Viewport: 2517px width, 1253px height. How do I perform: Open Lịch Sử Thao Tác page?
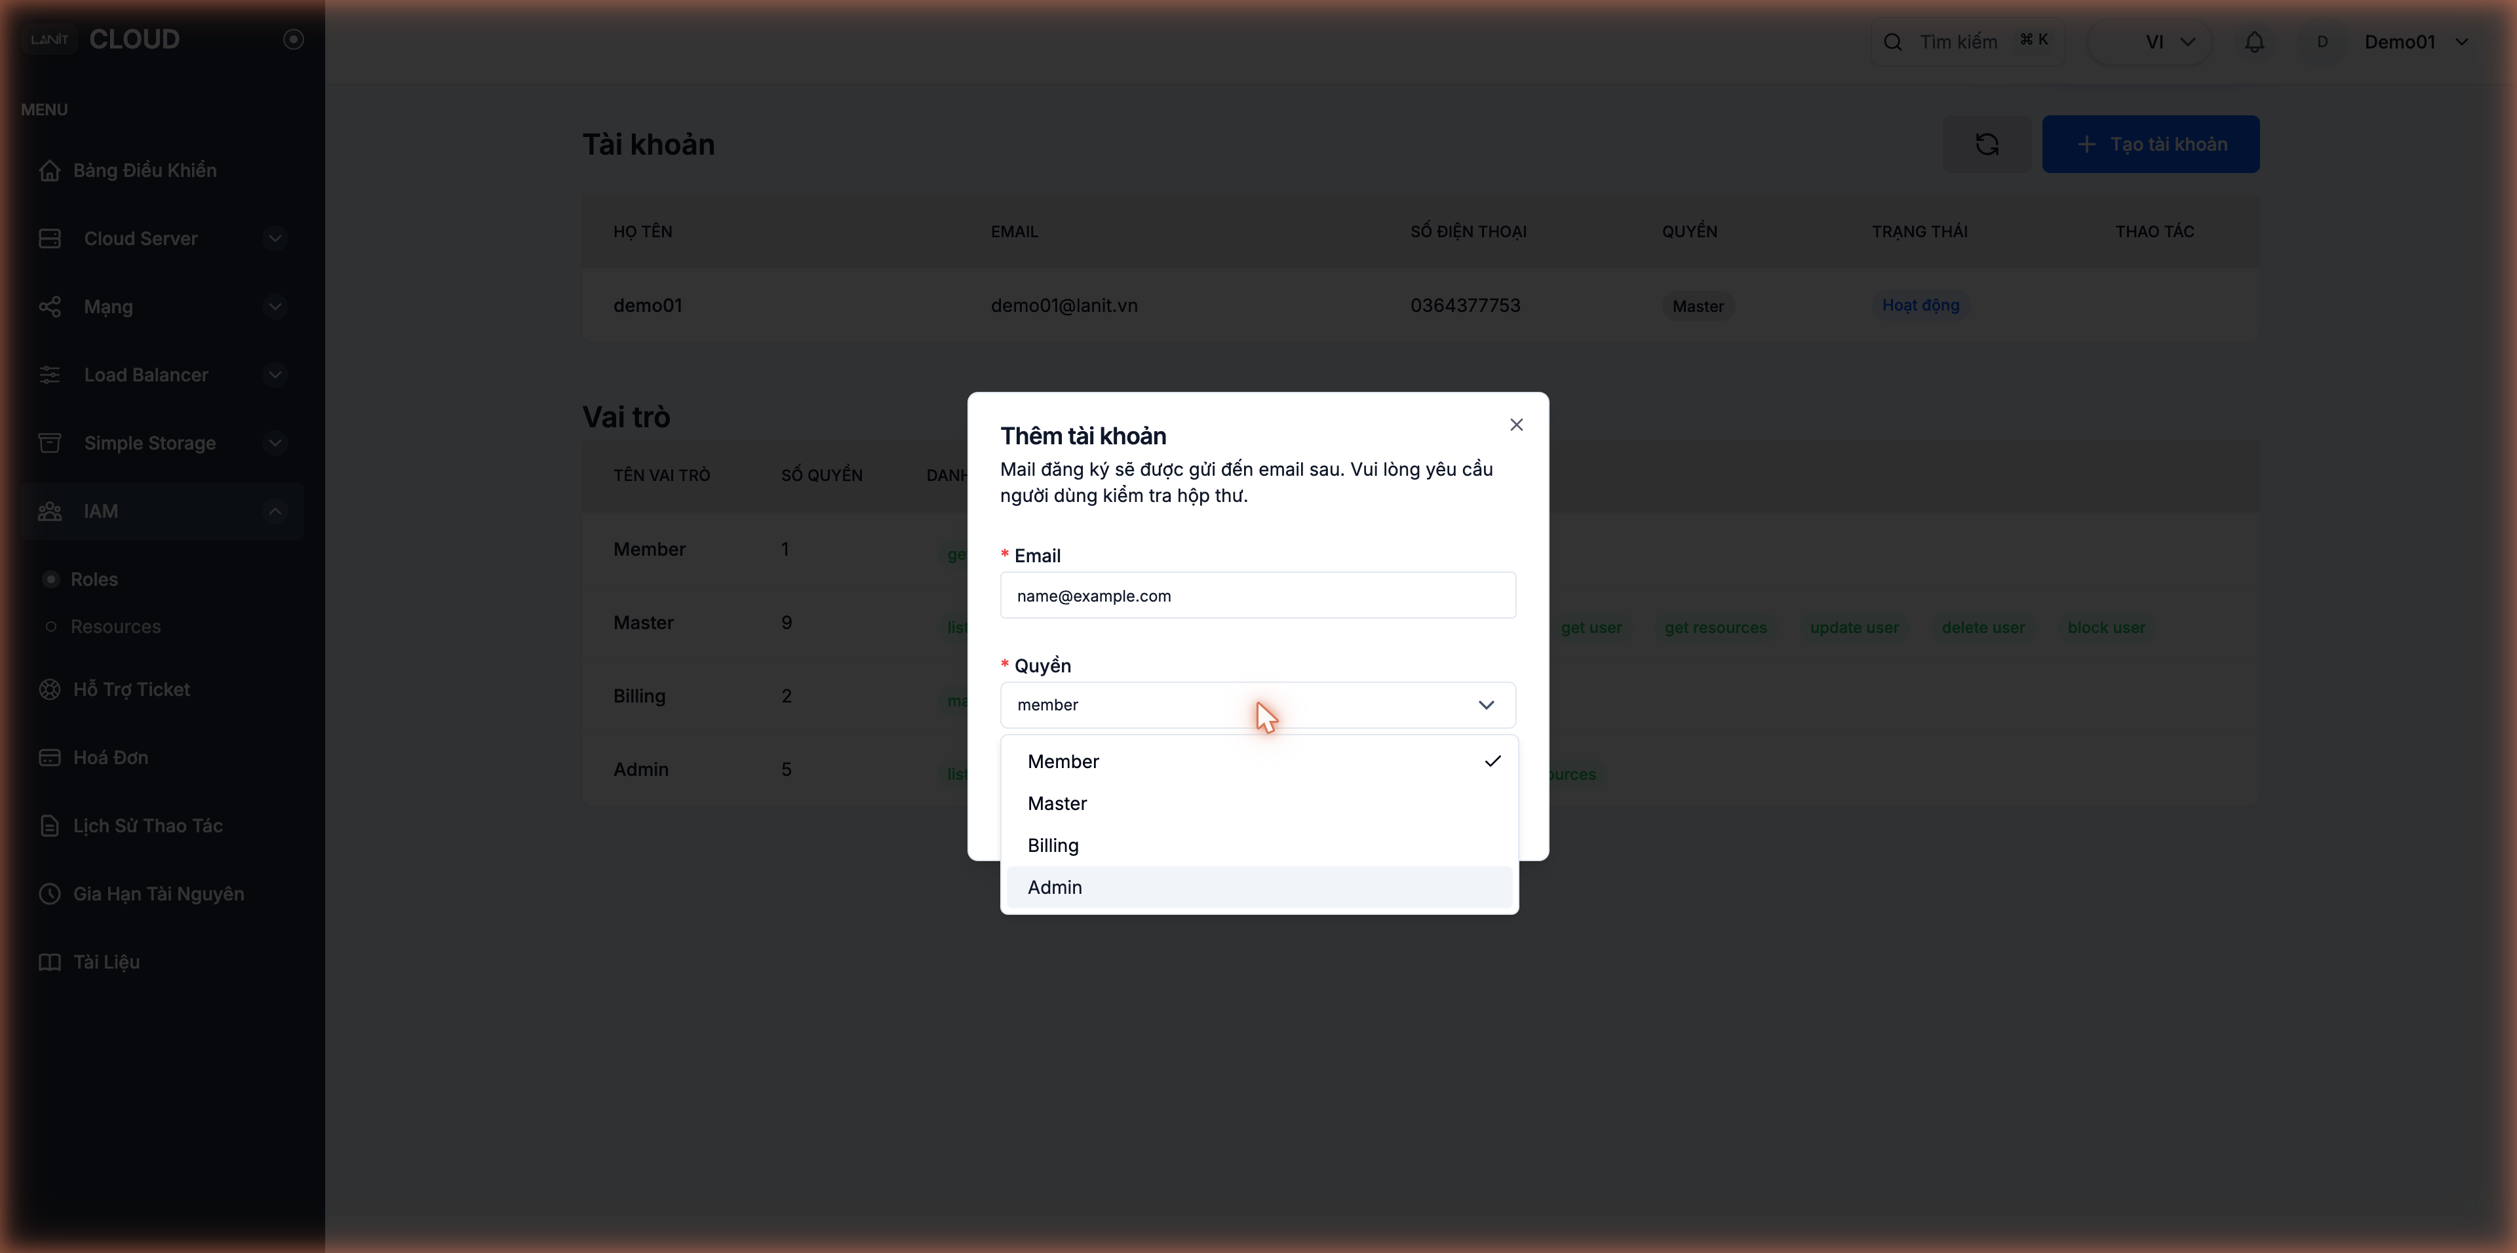147,826
